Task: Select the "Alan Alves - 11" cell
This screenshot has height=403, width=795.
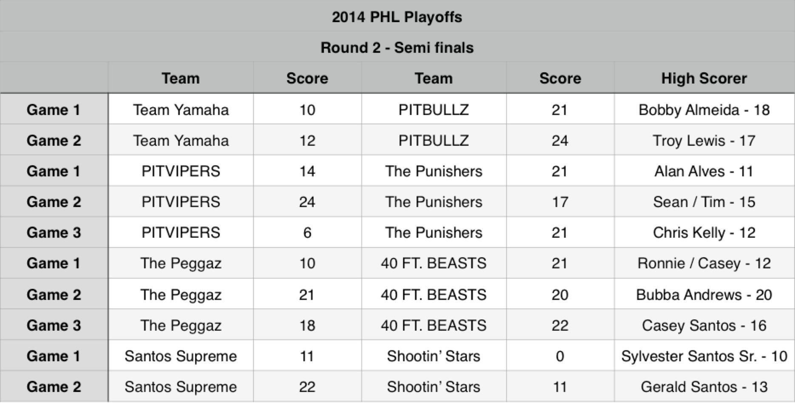Action: click(704, 171)
